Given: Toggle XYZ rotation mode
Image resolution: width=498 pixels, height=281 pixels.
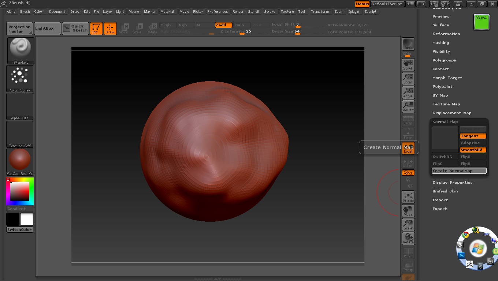Looking at the screenshot, I should point(408,173).
